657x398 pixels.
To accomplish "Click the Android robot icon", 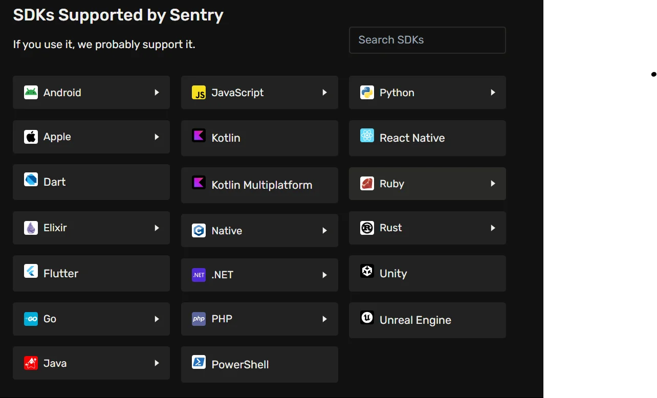I will [30, 92].
